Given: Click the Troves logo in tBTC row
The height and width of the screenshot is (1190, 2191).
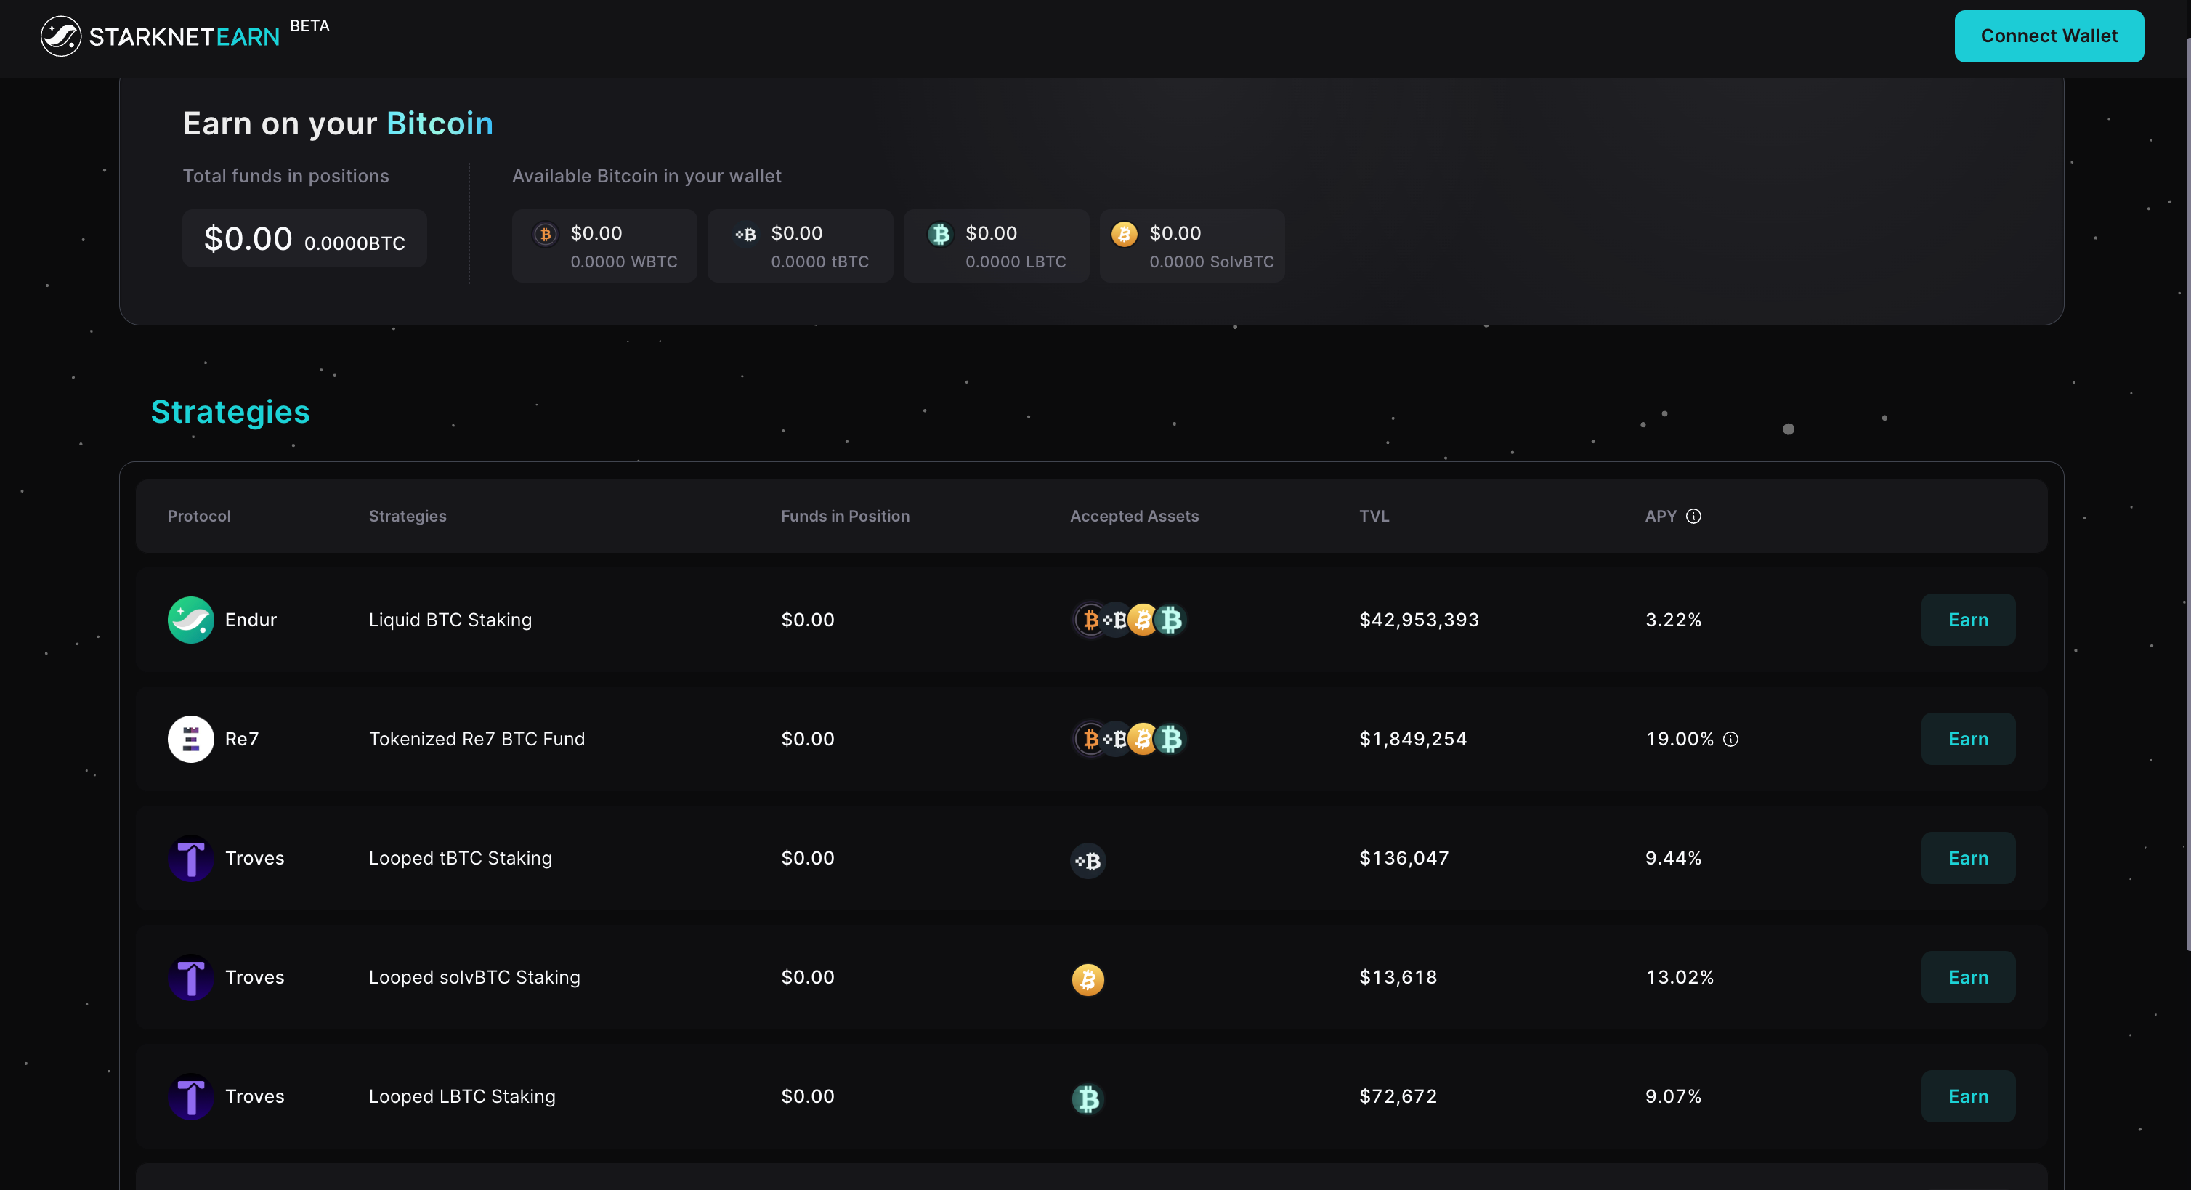Looking at the screenshot, I should tap(190, 857).
